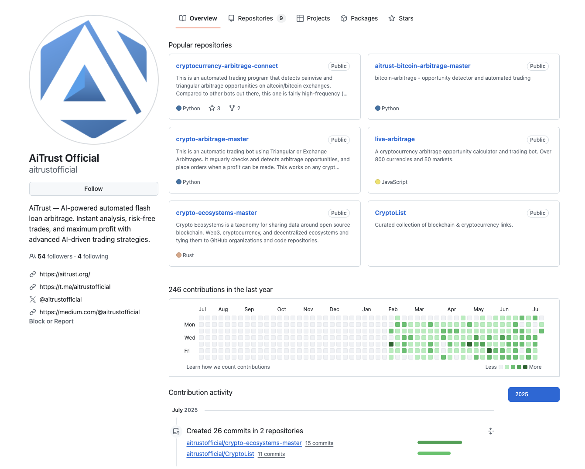Click the Stars tab star icon
This screenshot has height=469, width=585.
392,18
